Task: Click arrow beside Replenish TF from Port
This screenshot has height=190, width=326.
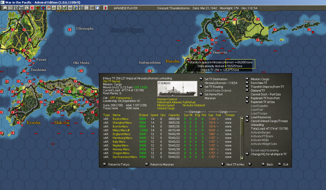Action: click(247, 98)
